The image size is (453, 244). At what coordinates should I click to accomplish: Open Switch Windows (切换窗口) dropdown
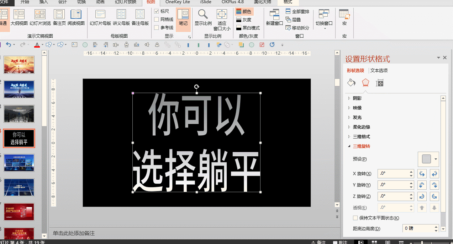[x=324, y=20]
